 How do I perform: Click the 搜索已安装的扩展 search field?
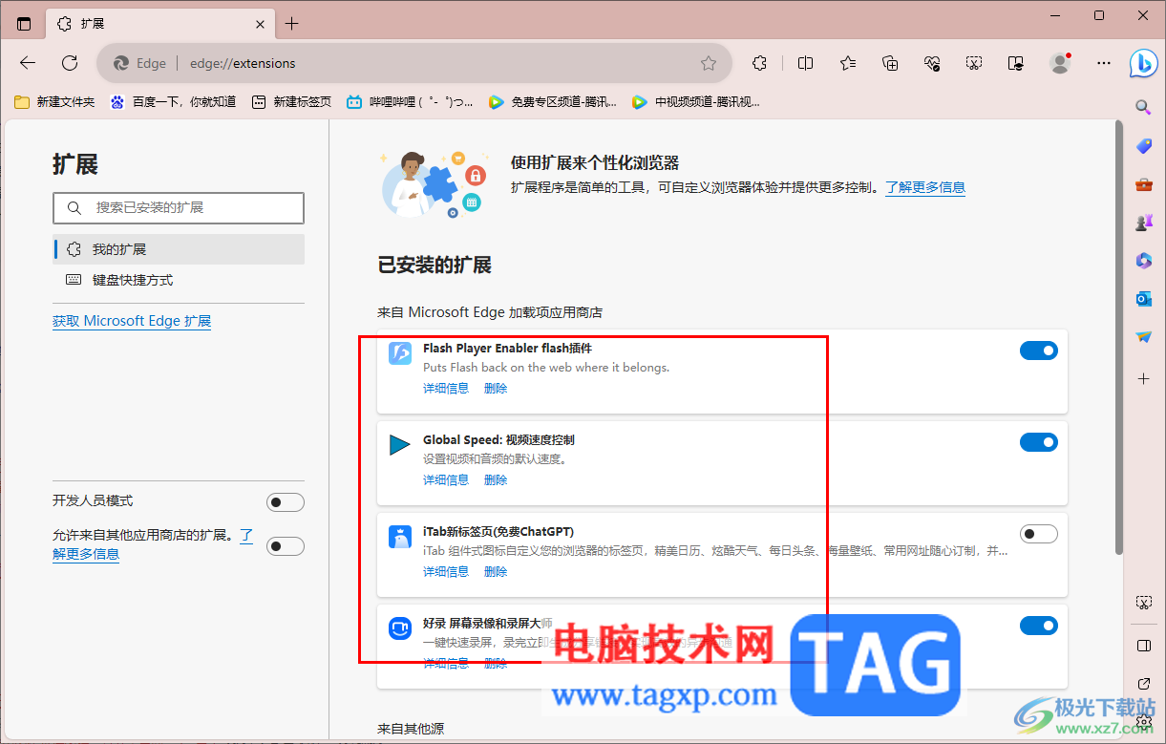179,207
